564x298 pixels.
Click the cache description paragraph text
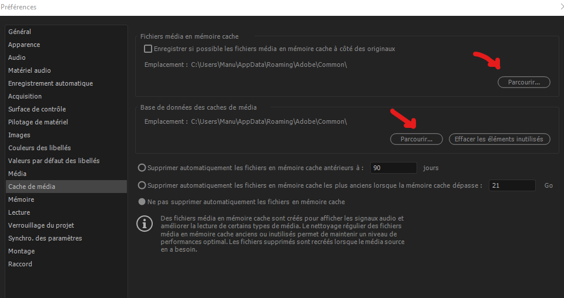(283, 233)
